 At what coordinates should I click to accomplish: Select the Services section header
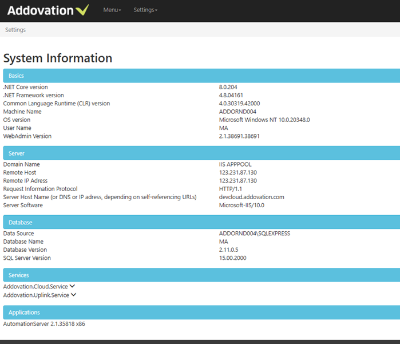click(x=201, y=275)
